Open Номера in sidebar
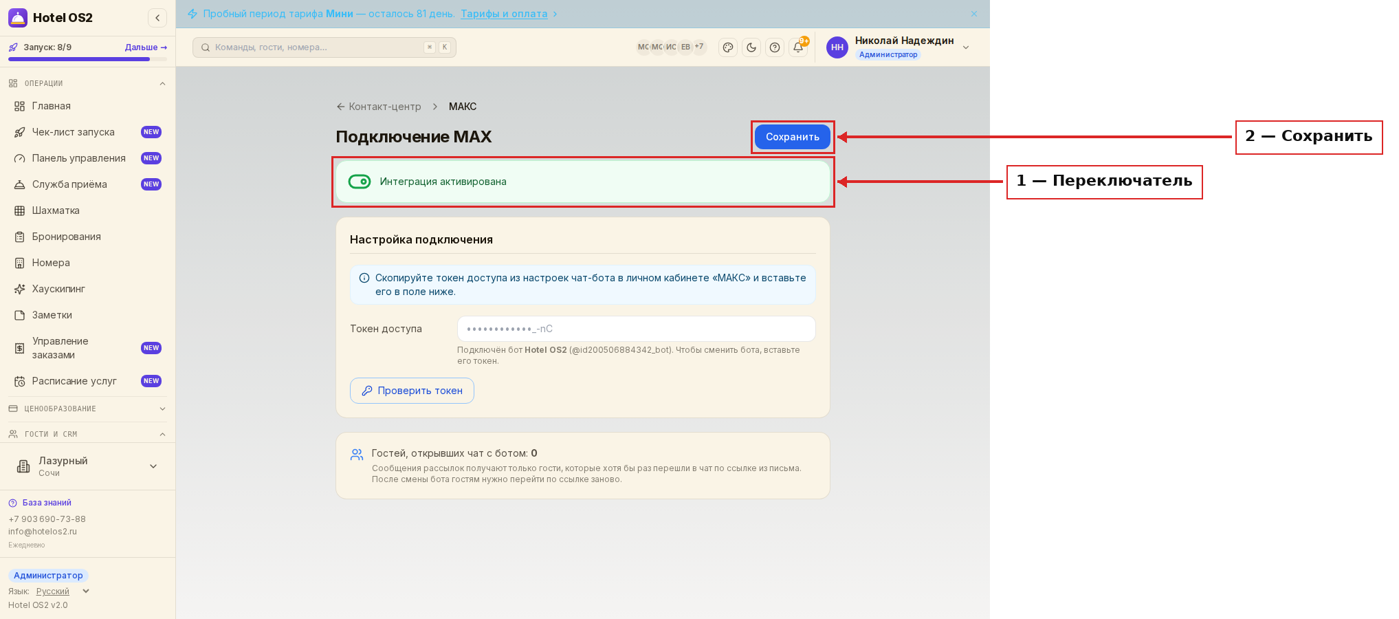Screen dimensions: 1399x619 (87, 263)
